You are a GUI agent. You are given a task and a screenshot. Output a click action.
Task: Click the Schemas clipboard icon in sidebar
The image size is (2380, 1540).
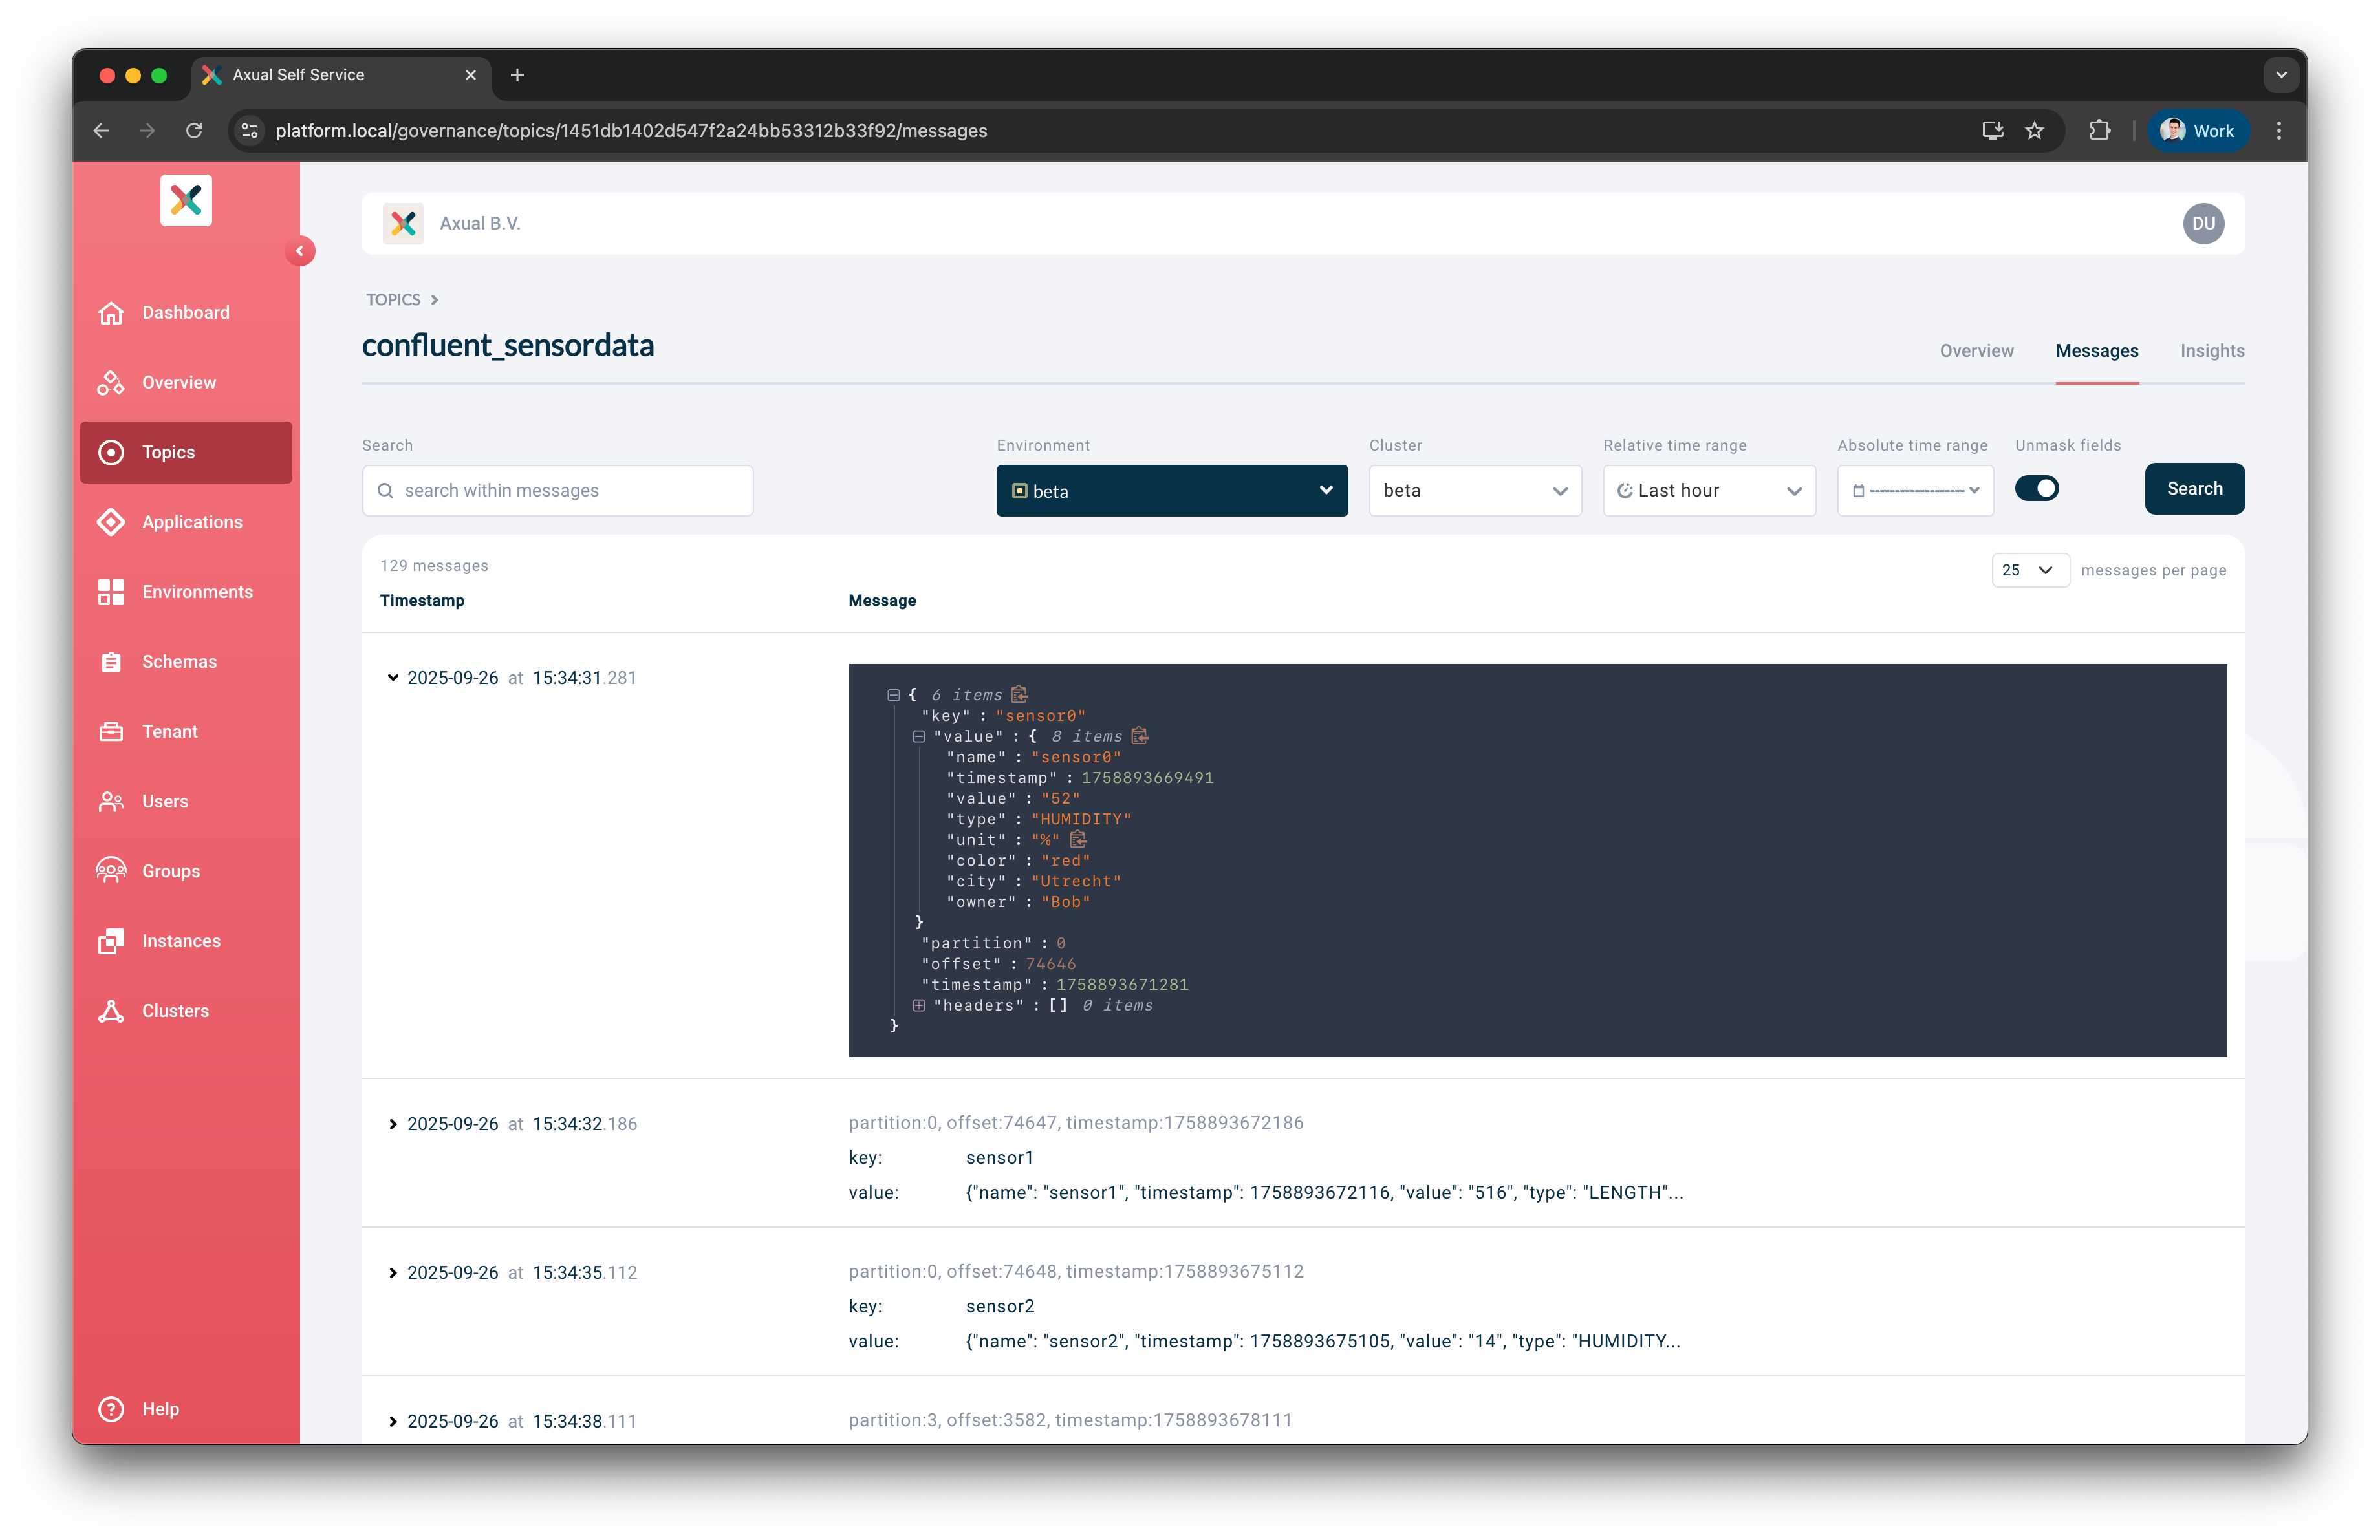(x=111, y=661)
